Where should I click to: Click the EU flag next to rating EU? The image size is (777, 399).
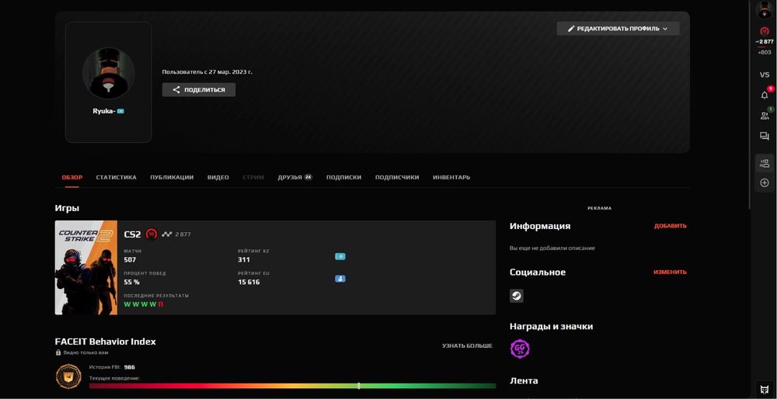340,279
